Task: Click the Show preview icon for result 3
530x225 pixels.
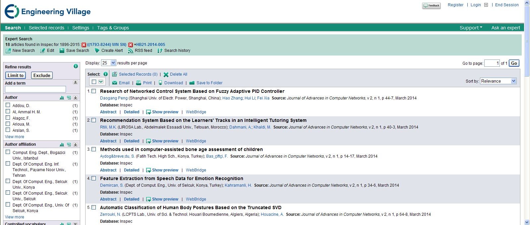Action: (148, 170)
